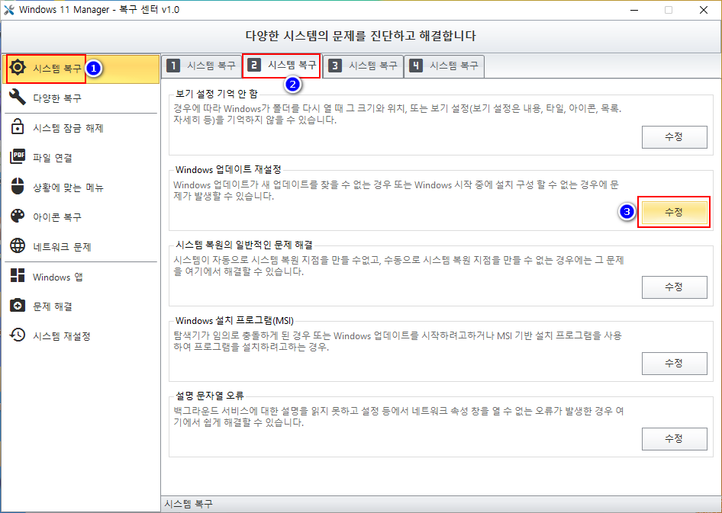This screenshot has height=513, width=722.
Task: Click the palette icon for 아이콘 복구
Action: (18, 216)
